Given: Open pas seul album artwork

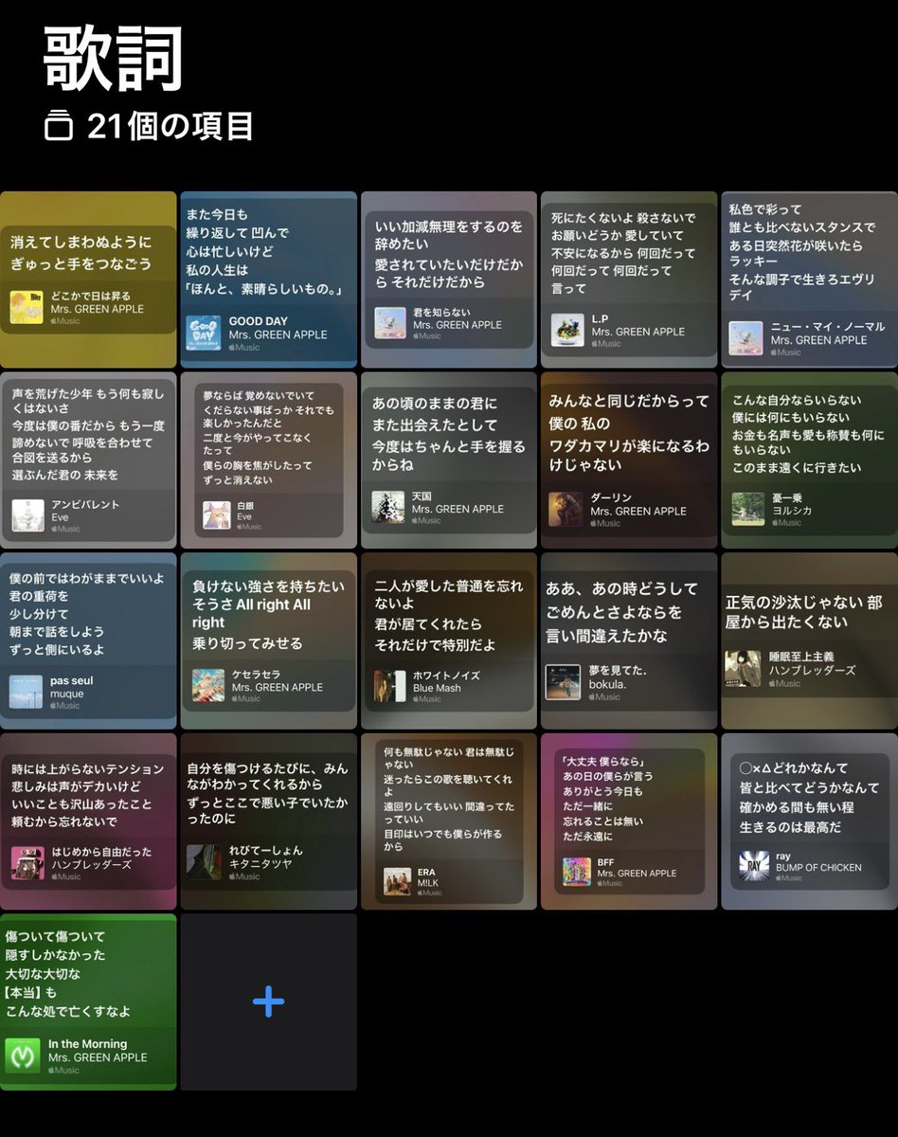Looking at the screenshot, I should point(27,692).
